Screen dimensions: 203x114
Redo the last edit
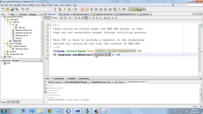click(27, 9)
